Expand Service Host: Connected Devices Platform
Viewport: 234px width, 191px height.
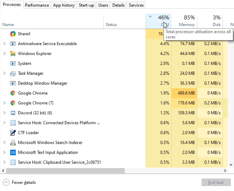pyautogui.click(x=4, y=123)
